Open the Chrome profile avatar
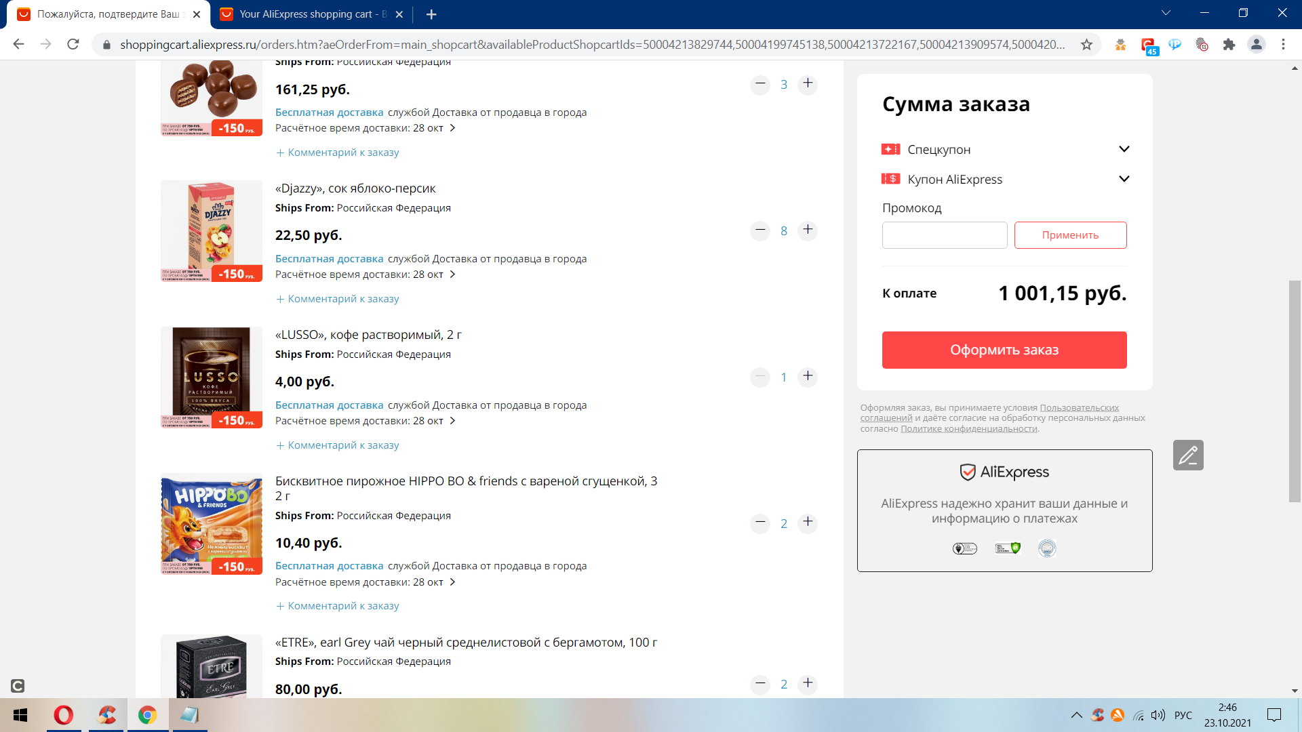Viewport: 1302px width, 732px height. tap(1256, 45)
